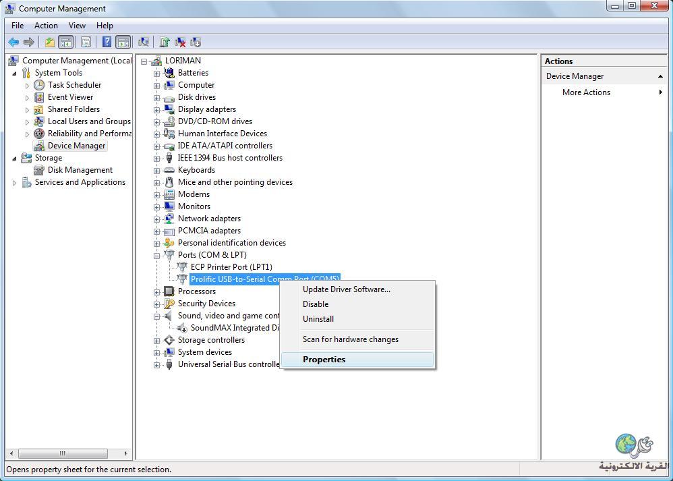
Task: Click the Storage node icon
Action: click(26, 158)
